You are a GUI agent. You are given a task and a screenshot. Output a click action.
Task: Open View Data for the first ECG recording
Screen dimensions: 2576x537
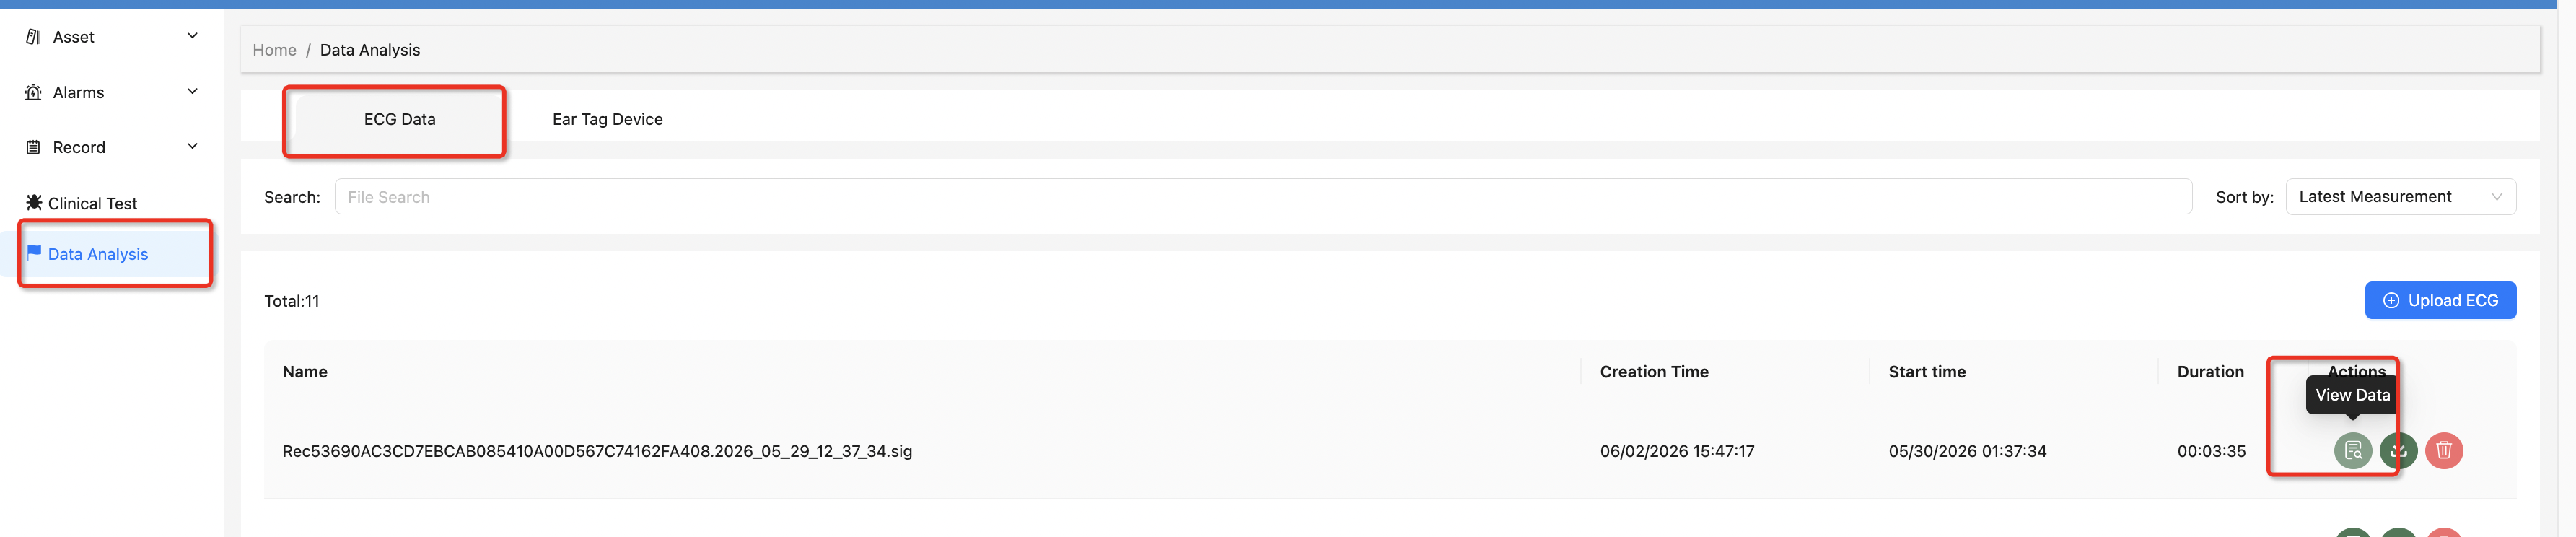click(2352, 451)
